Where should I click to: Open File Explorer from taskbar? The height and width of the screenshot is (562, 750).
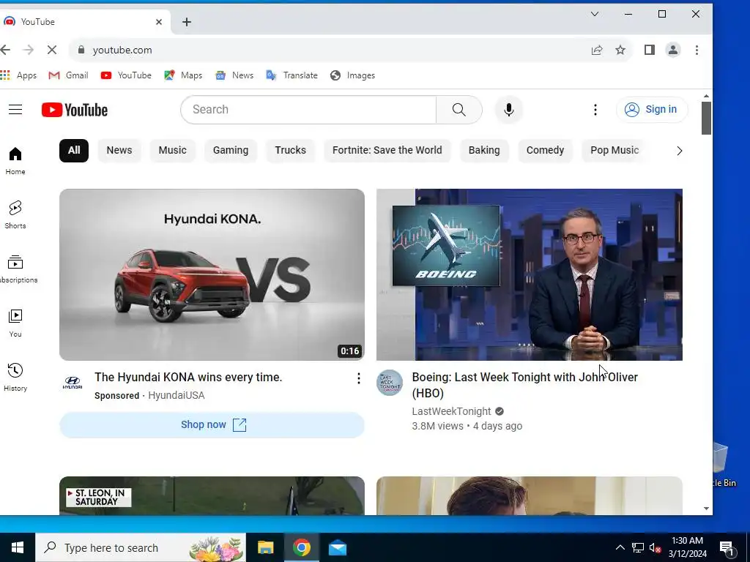click(x=265, y=547)
